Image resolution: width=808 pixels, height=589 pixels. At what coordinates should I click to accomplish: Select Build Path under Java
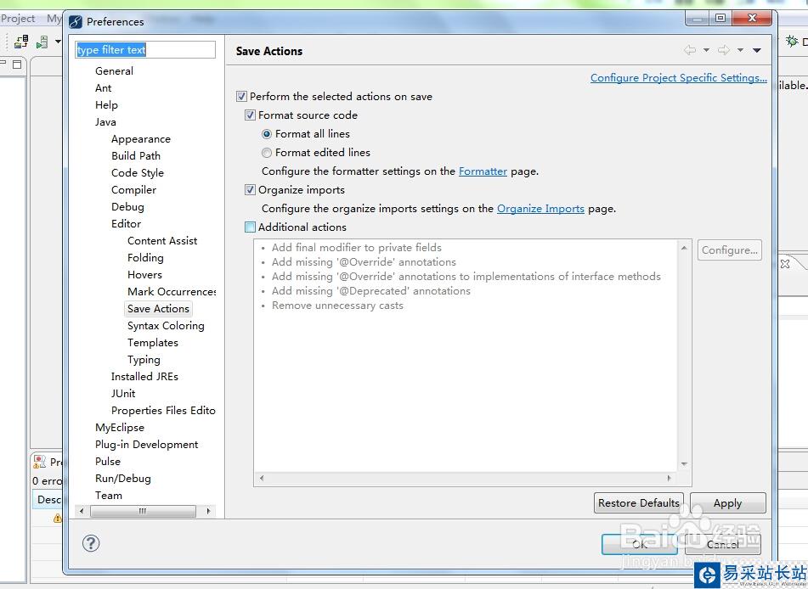[x=136, y=156]
